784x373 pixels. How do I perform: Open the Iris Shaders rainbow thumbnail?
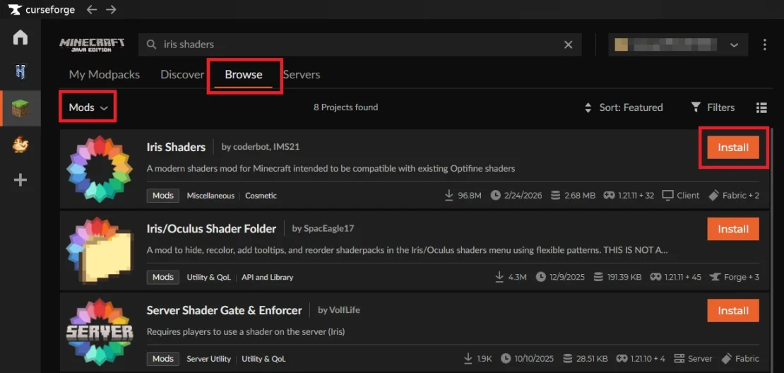pyautogui.click(x=100, y=169)
